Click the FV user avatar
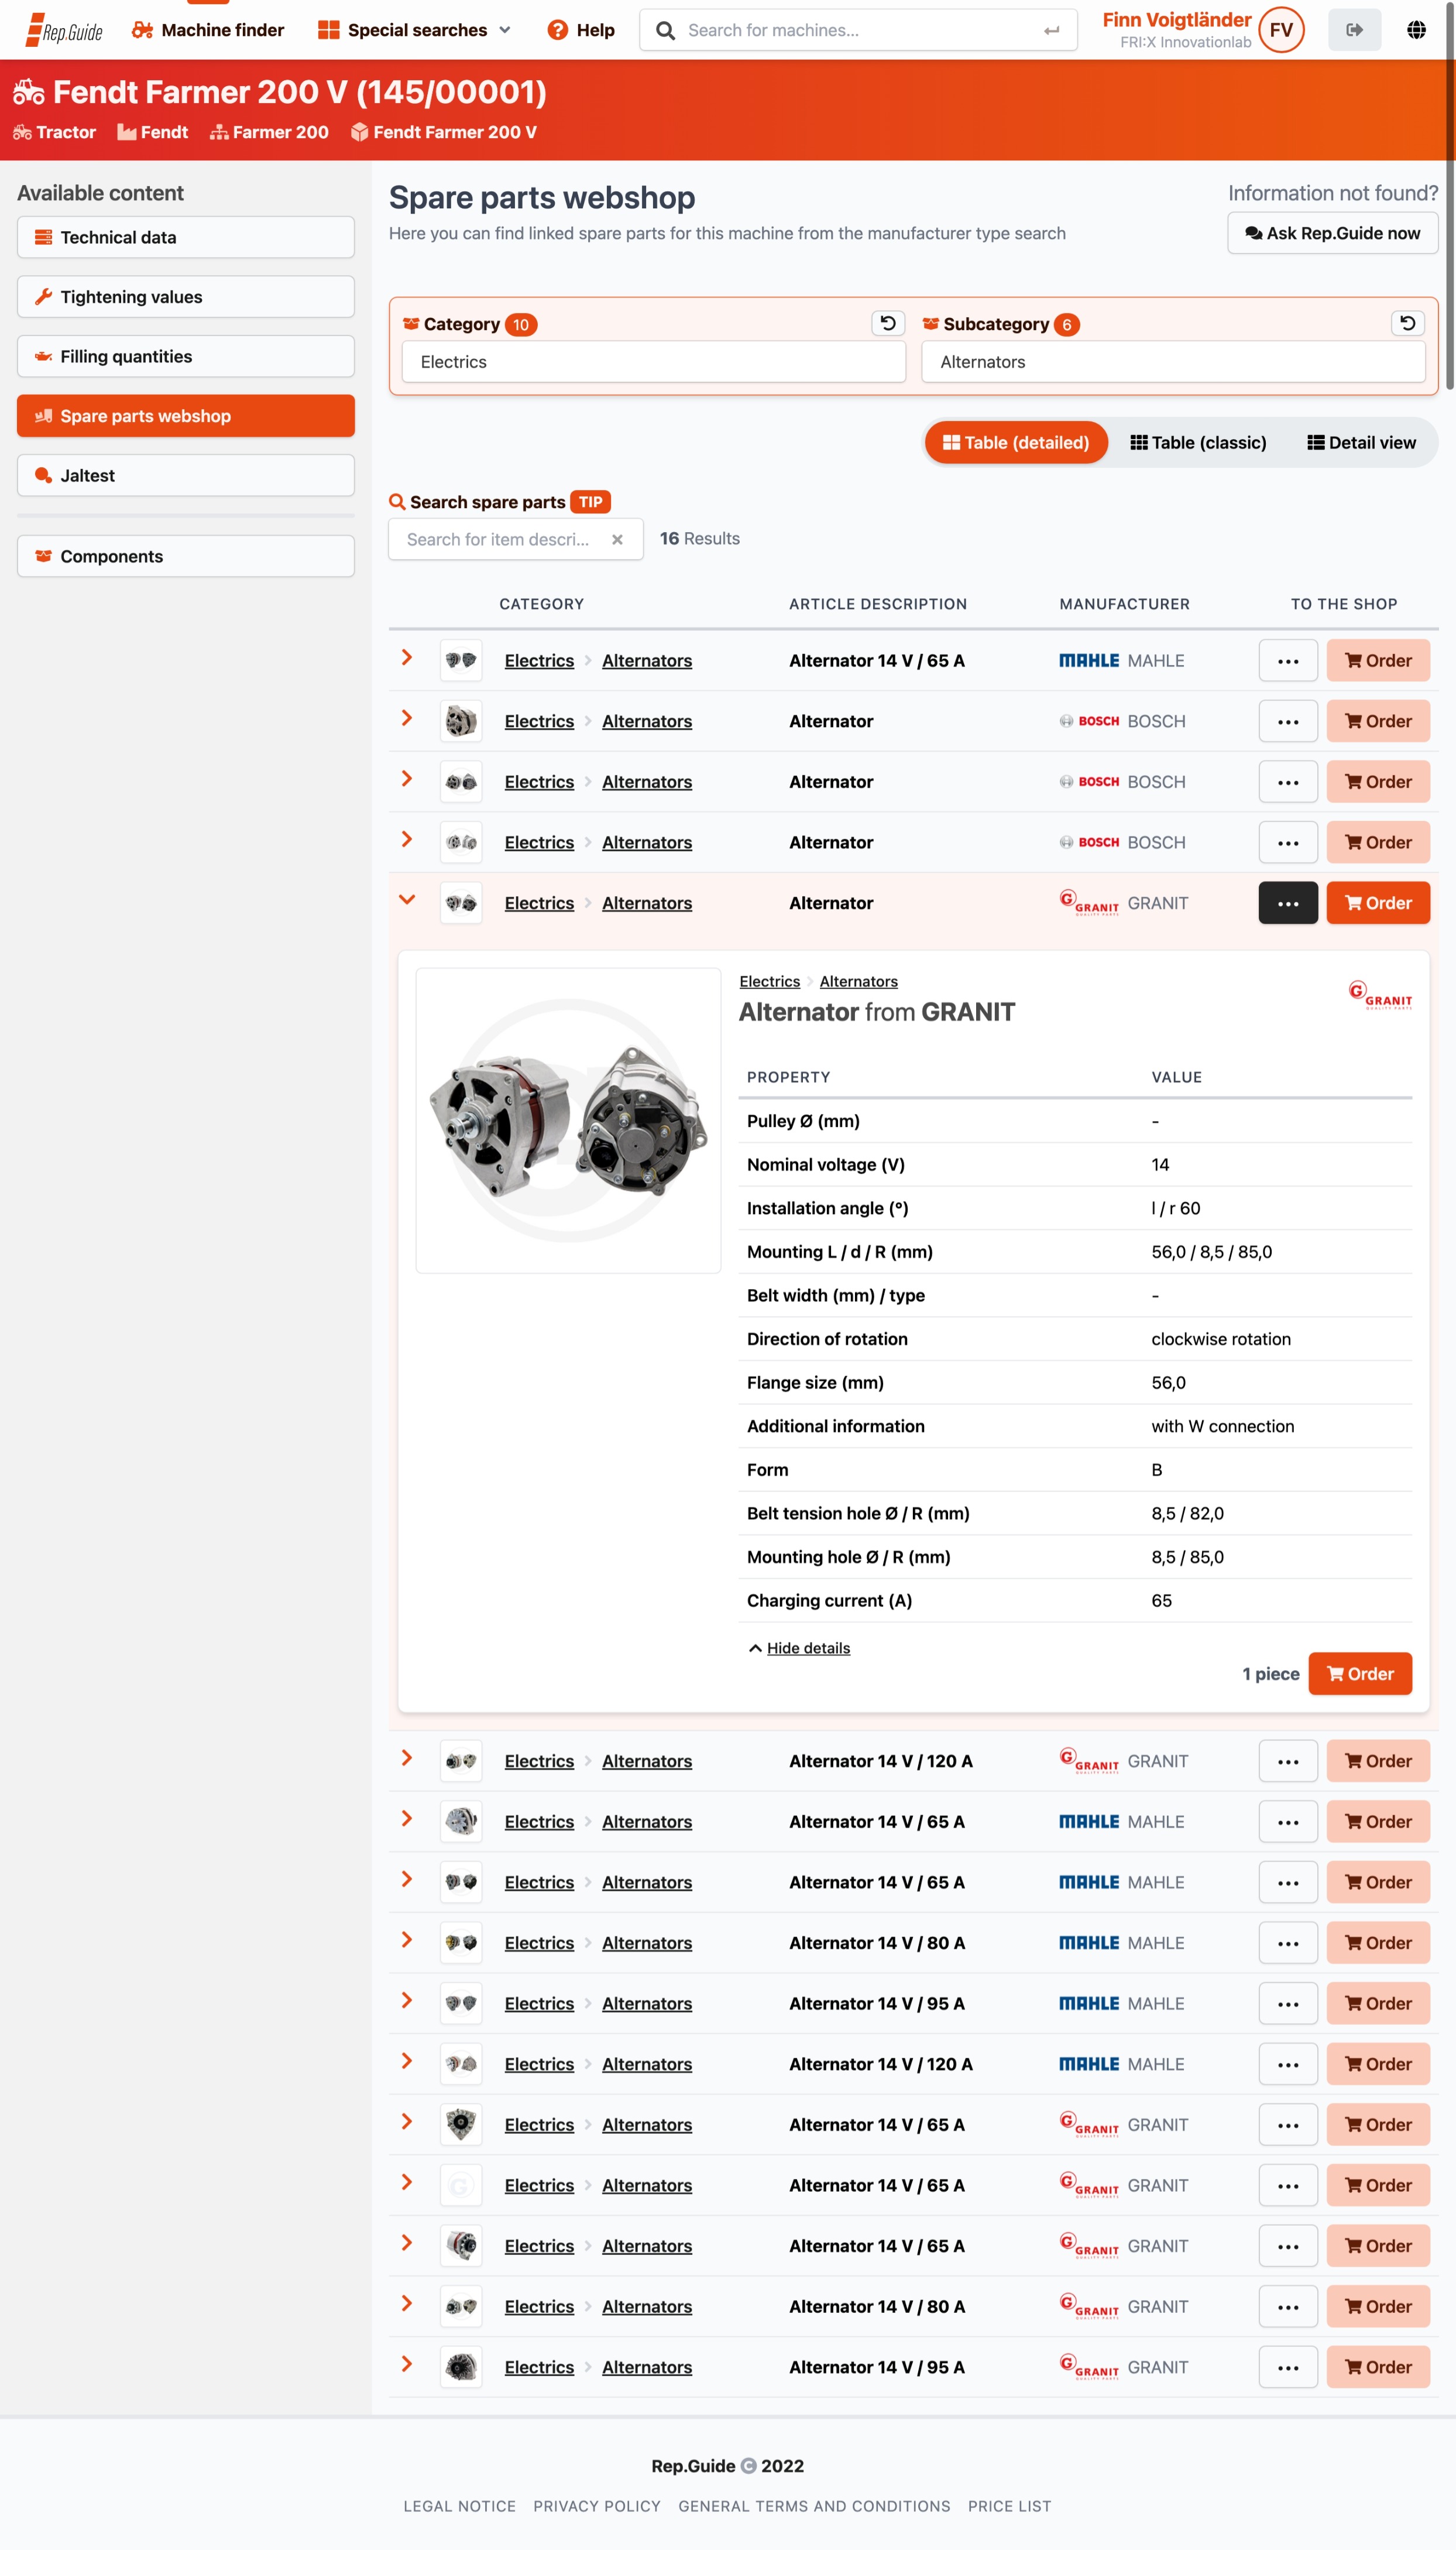This screenshot has width=1456, height=2550. coord(1280,30)
